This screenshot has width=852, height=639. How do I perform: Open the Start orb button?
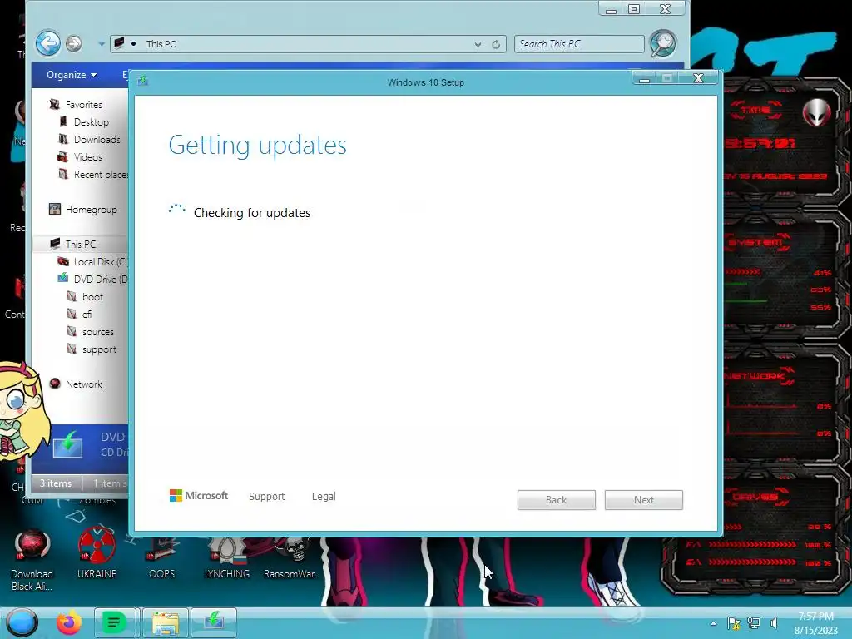click(x=22, y=622)
